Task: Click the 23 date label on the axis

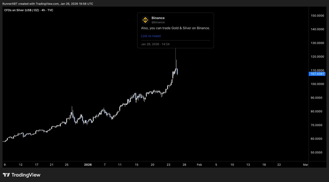Action: [x=168, y=165]
